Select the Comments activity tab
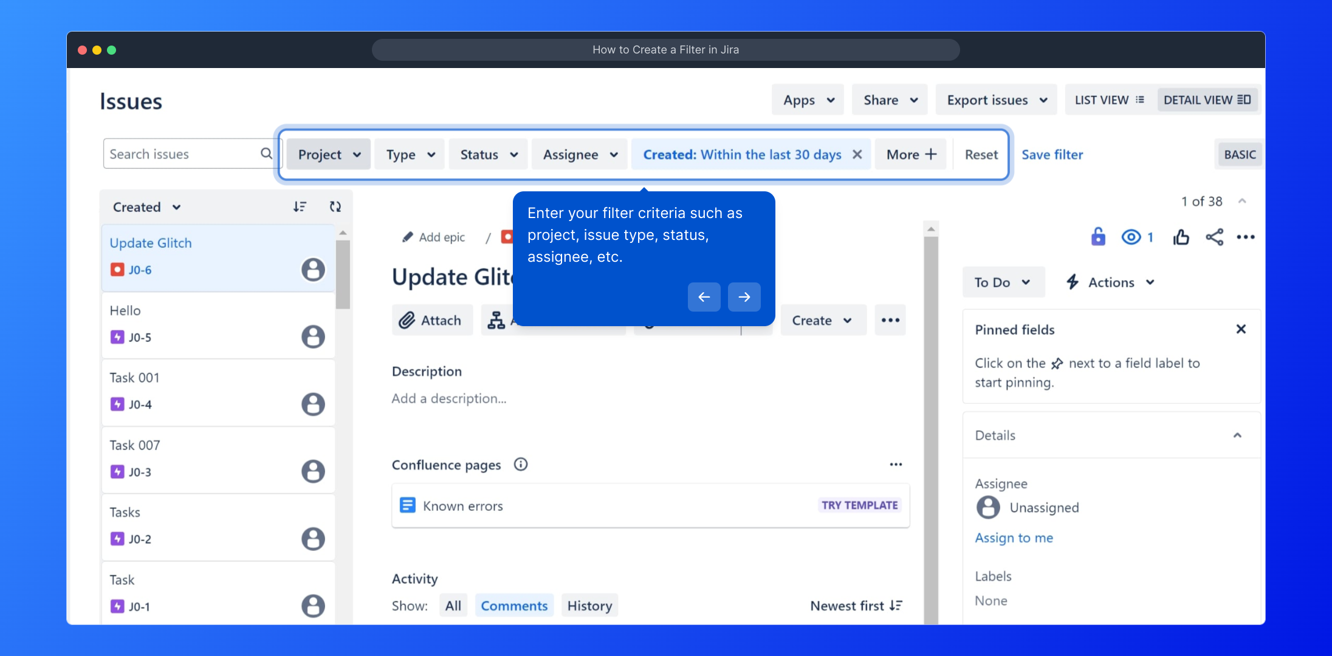Image resolution: width=1332 pixels, height=656 pixels. coord(514,606)
